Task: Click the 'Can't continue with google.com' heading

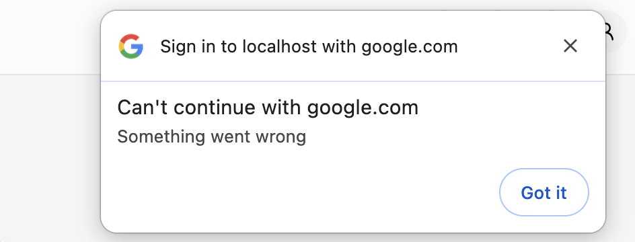Action: click(x=268, y=108)
